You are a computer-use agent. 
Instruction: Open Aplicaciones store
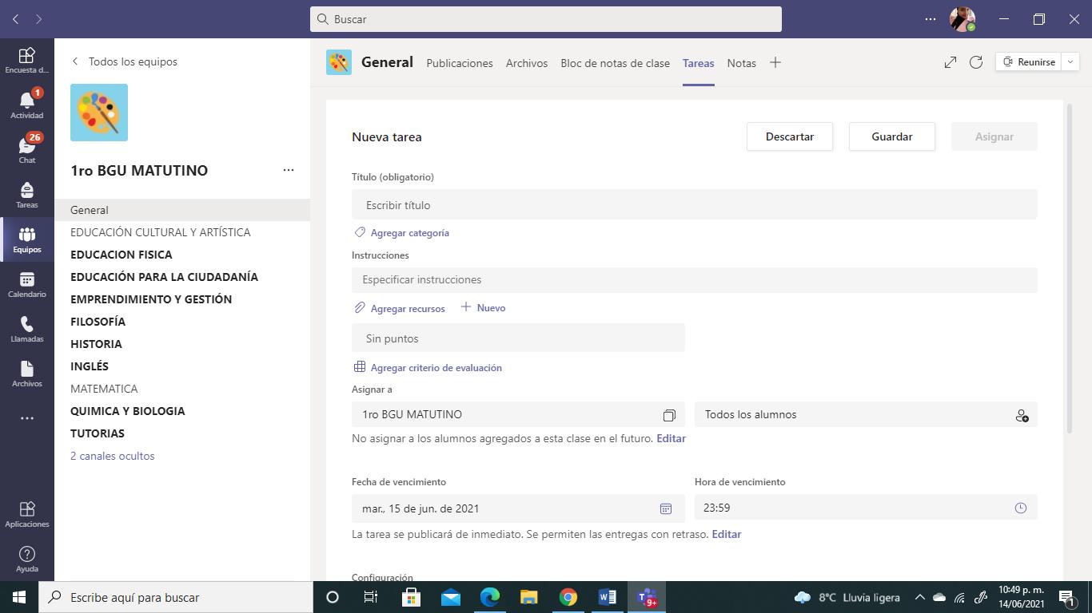(x=26, y=514)
